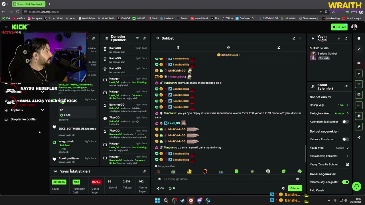The image size is (365, 205).
Task: Click the broadcast signal icon in right sidebar
Action: 359,105
